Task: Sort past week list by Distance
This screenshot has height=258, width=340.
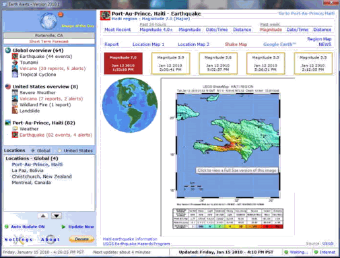Action: point(322,30)
